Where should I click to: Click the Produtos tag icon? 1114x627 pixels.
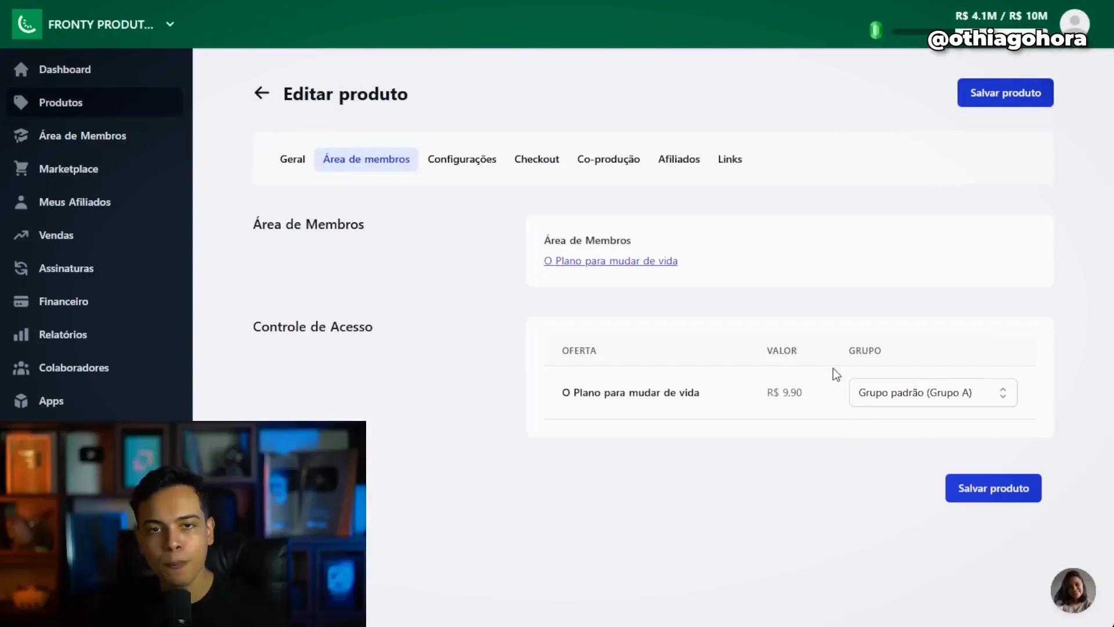21,103
